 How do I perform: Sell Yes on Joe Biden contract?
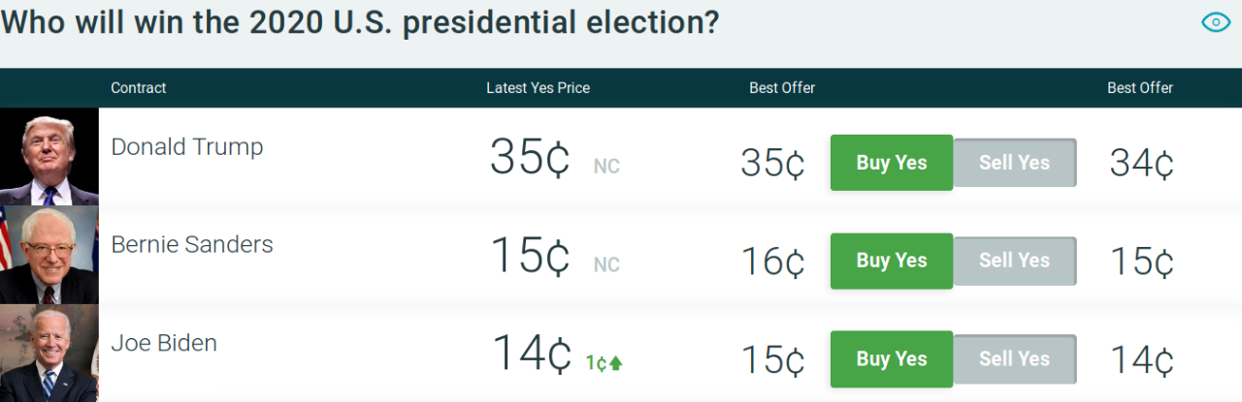(x=1014, y=358)
